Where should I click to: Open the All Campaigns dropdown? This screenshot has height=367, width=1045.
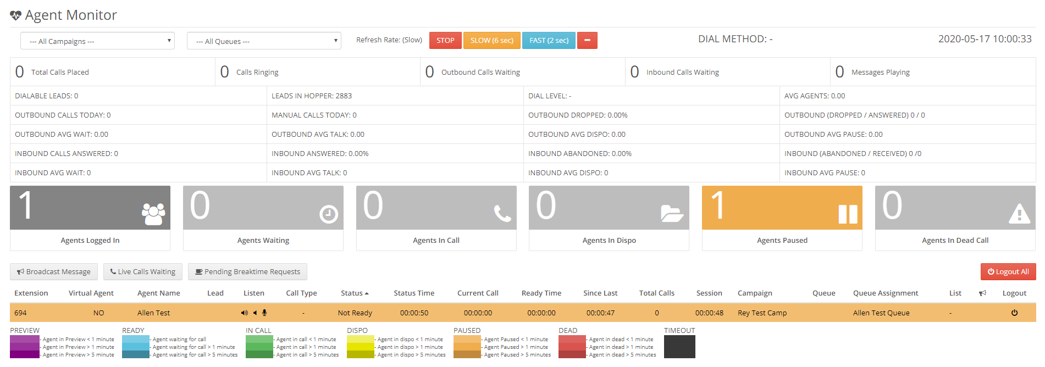pyautogui.click(x=97, y=41)
